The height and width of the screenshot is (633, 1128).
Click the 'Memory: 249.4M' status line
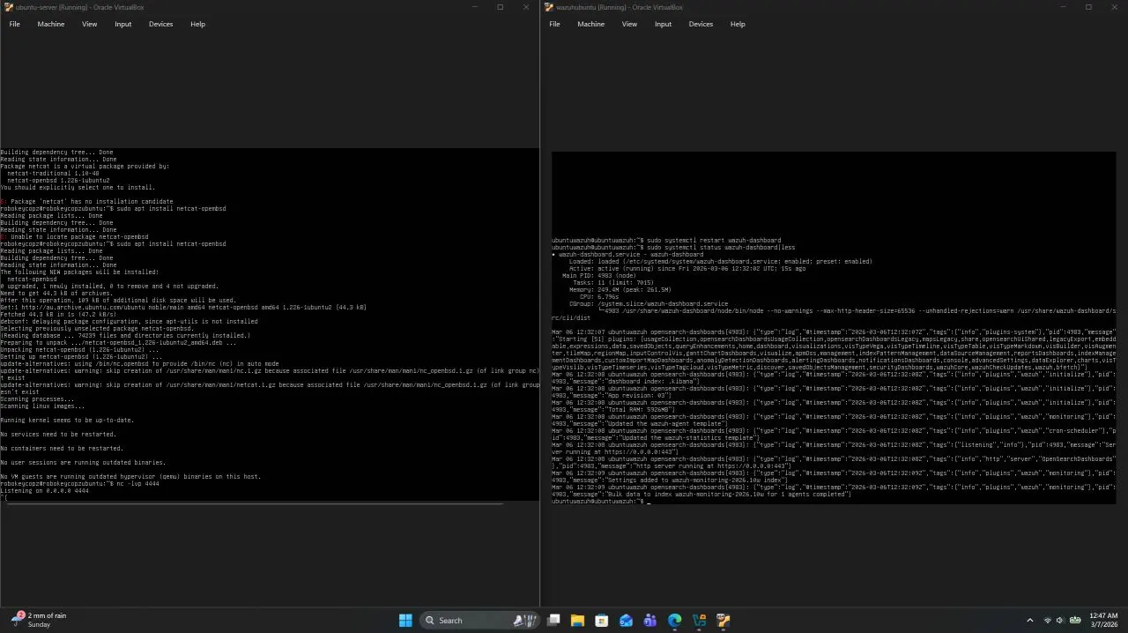620,290
